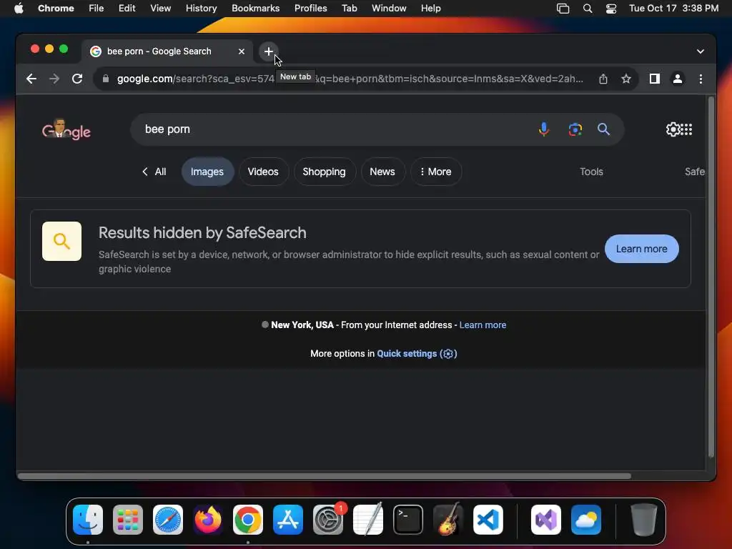
Task: Open Spotlight search in menu bar
Action: pos(588,9)
